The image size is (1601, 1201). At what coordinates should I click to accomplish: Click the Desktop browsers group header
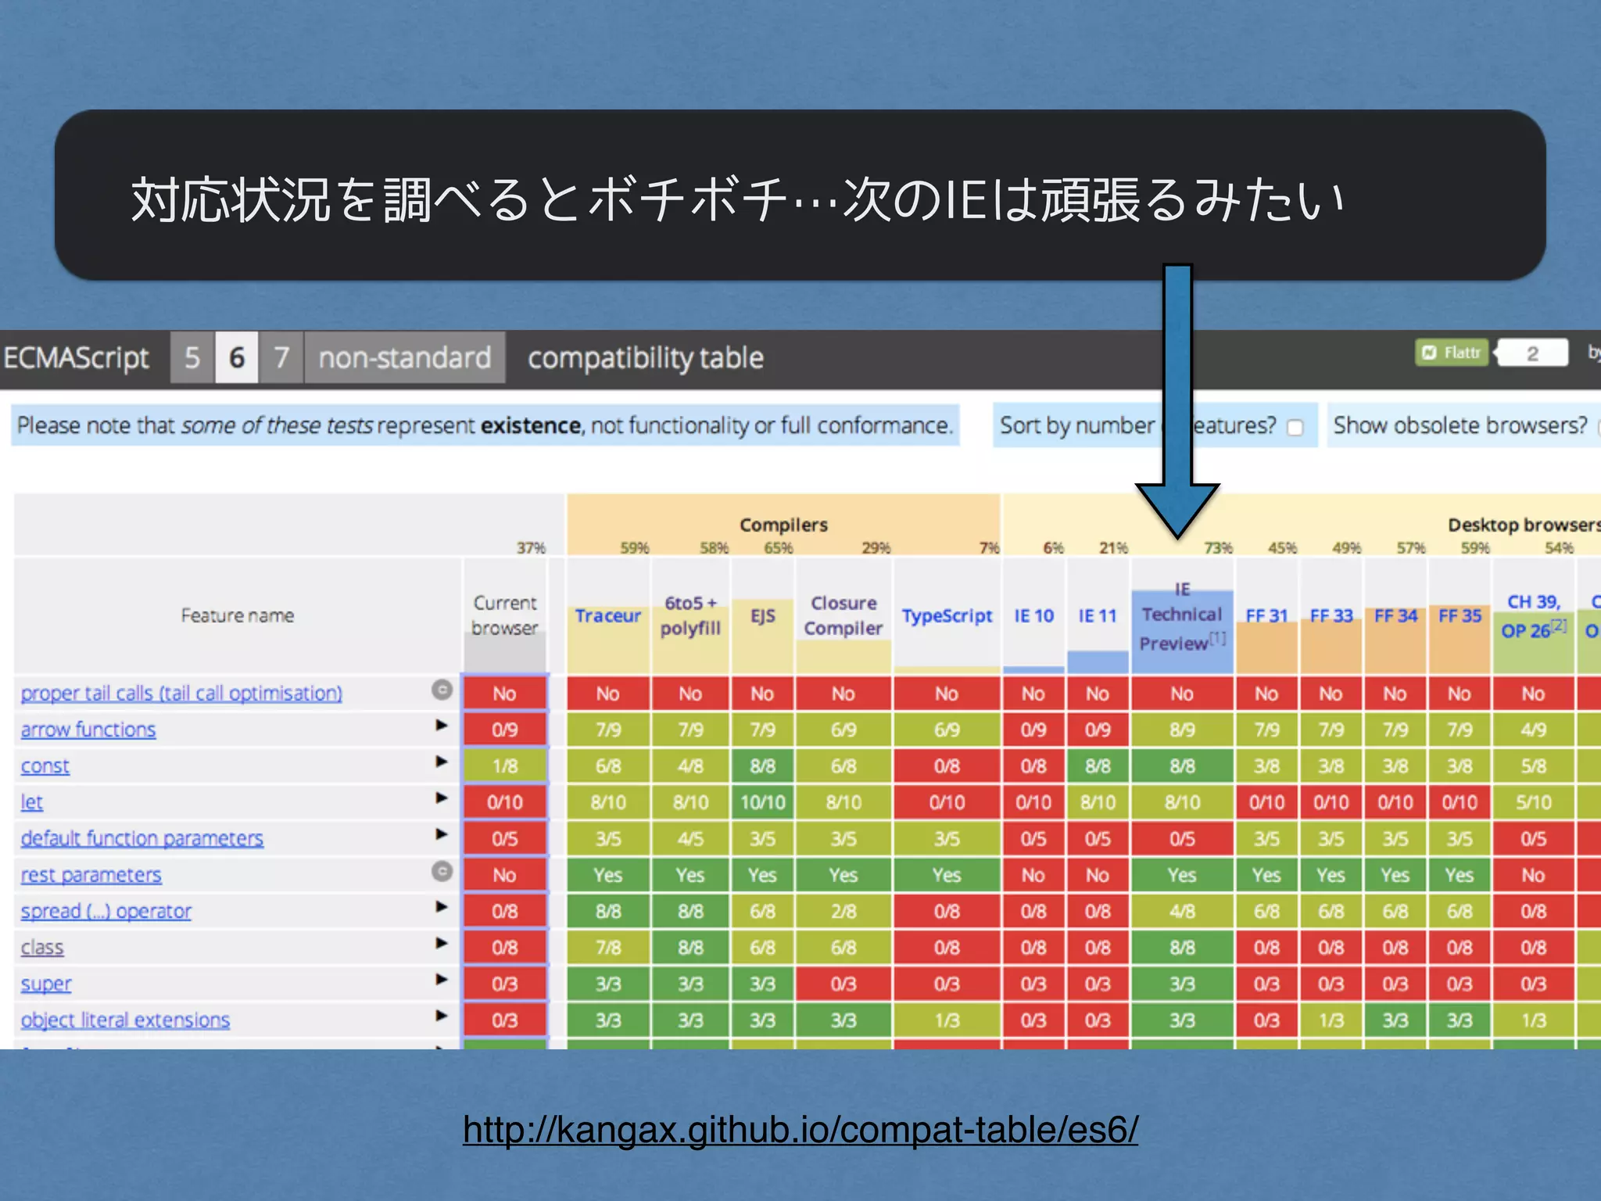(1523, 525)
